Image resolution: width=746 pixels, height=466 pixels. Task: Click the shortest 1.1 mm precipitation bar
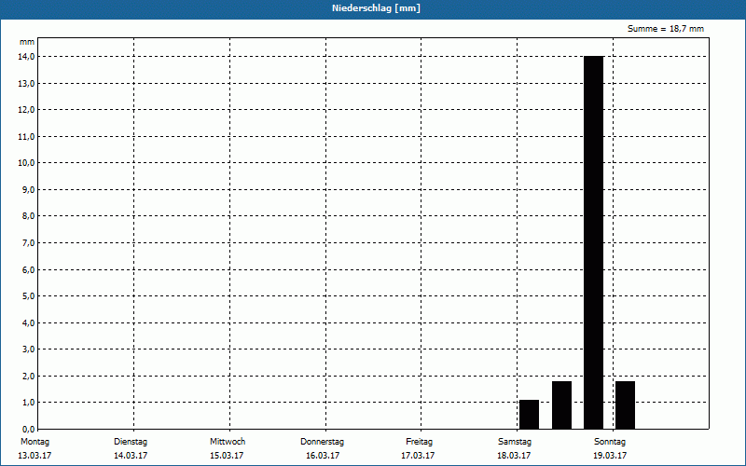pyautogui.click(x=529, y=414)
